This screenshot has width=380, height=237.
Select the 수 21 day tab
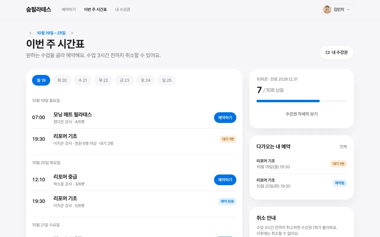[83, 80]
